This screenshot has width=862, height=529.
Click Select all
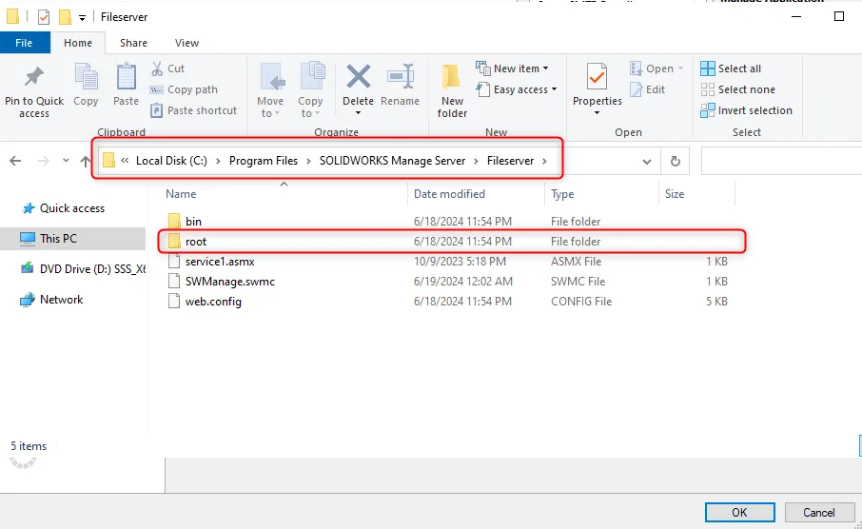[731, 69]
